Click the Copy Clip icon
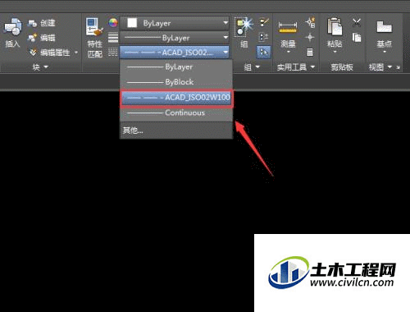Viewport: 410px width, 312px height. [357, 38]
